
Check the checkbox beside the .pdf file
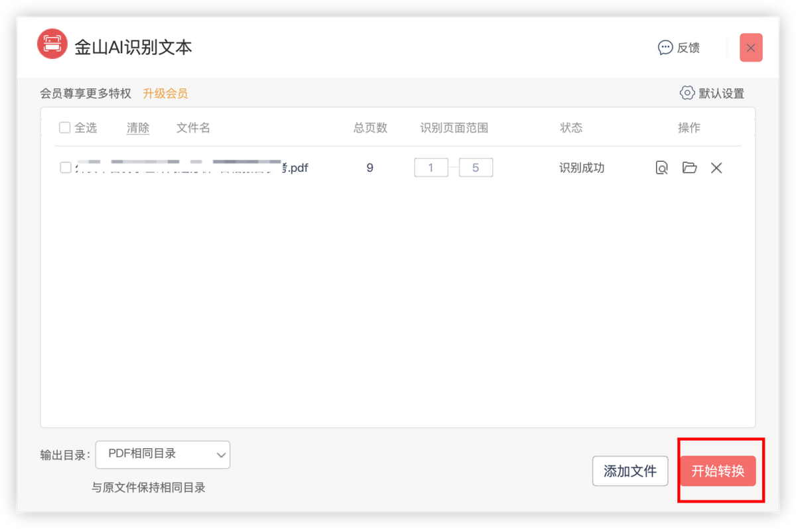66,168
